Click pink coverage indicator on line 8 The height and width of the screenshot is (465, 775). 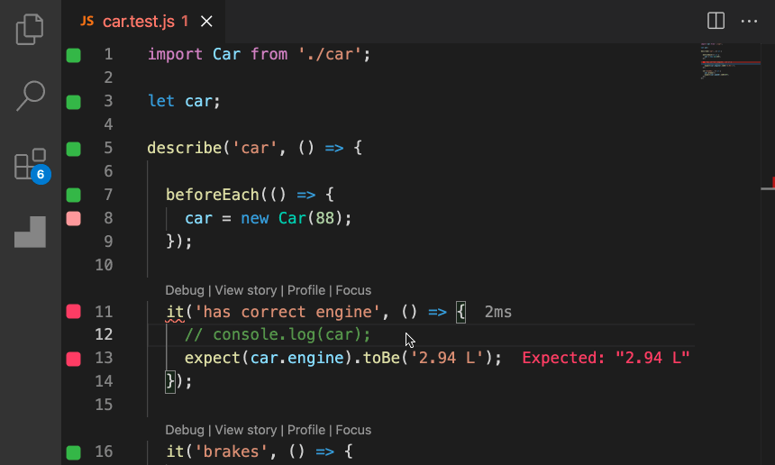73,218
